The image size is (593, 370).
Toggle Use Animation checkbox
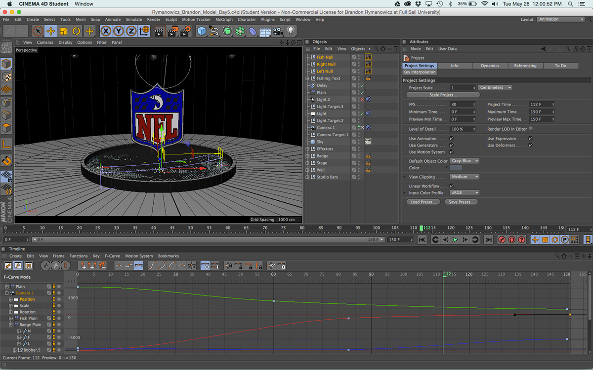point(451,139)
